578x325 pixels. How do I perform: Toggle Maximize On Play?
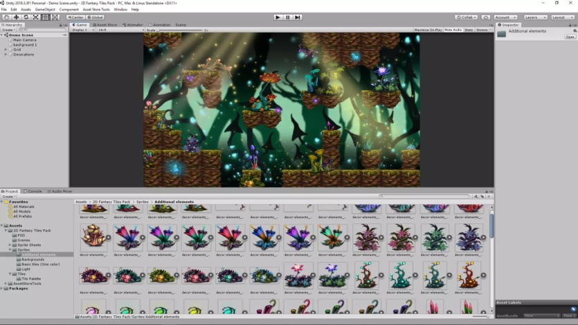pyautogui.click(x=428, y=30)
